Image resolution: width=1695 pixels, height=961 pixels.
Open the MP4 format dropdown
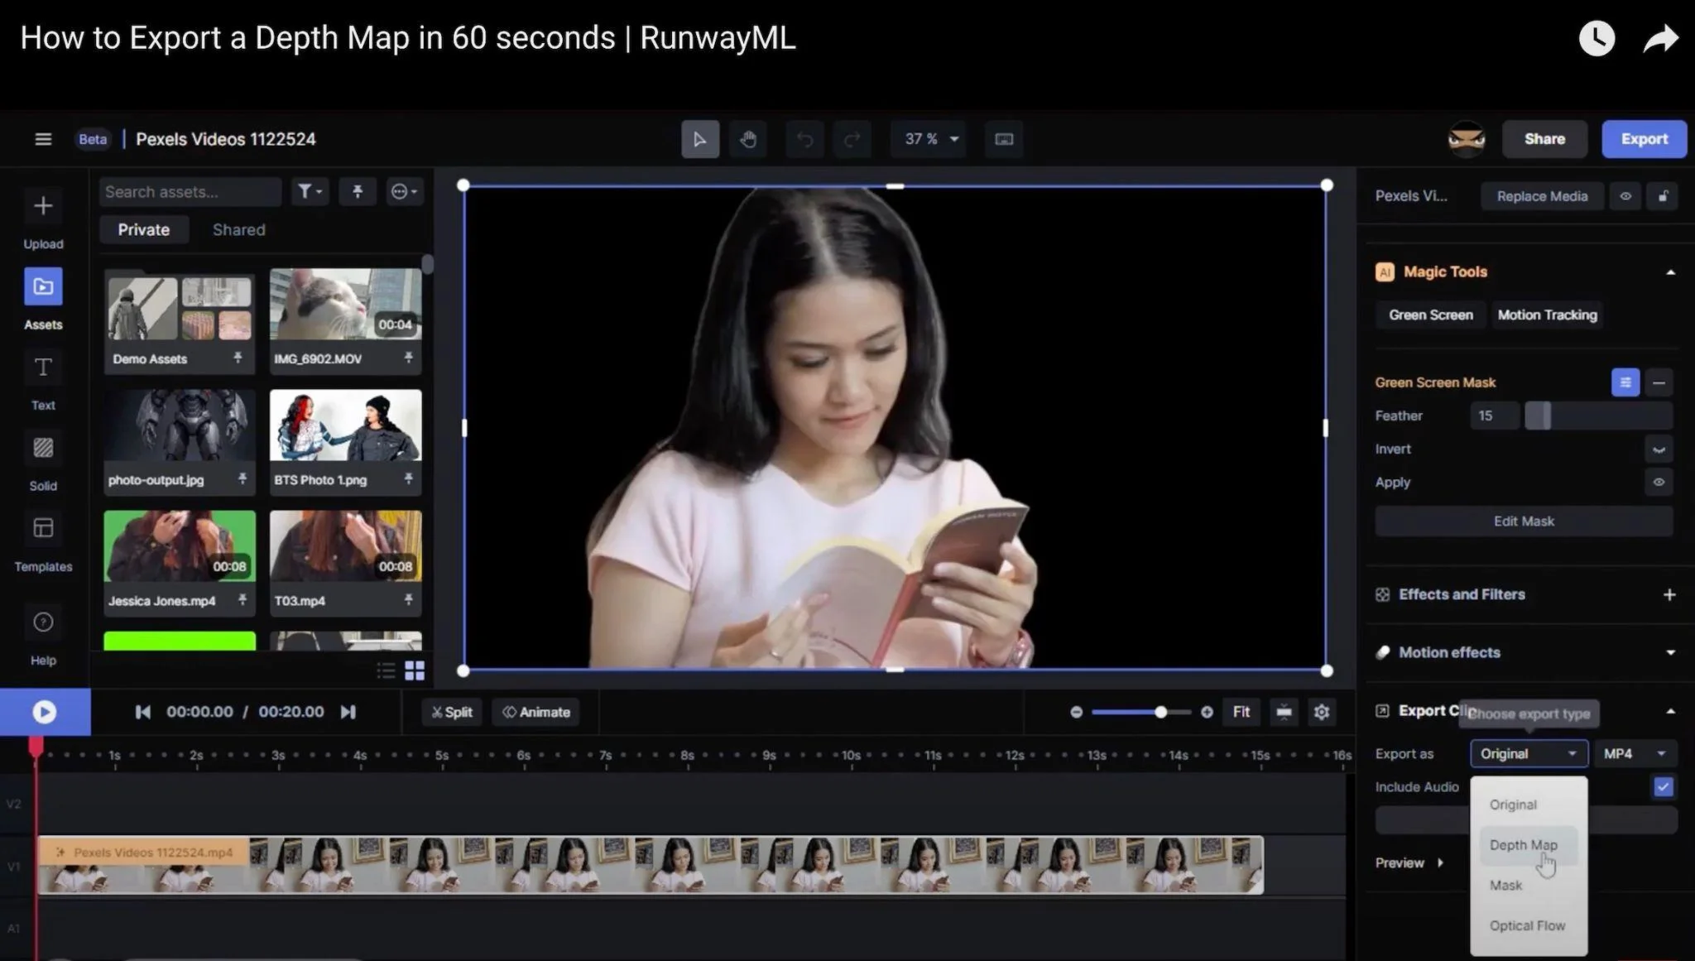(x=1634, y=753)
